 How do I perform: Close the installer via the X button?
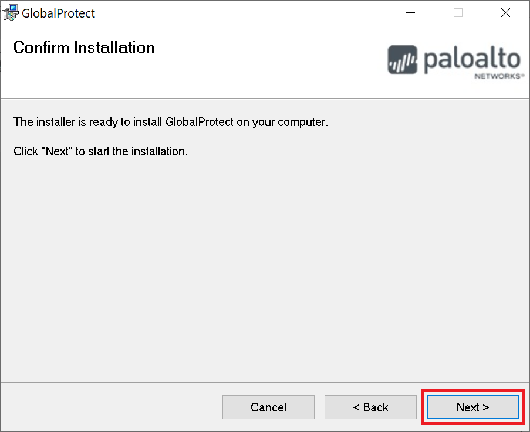[x=505, y=12]
